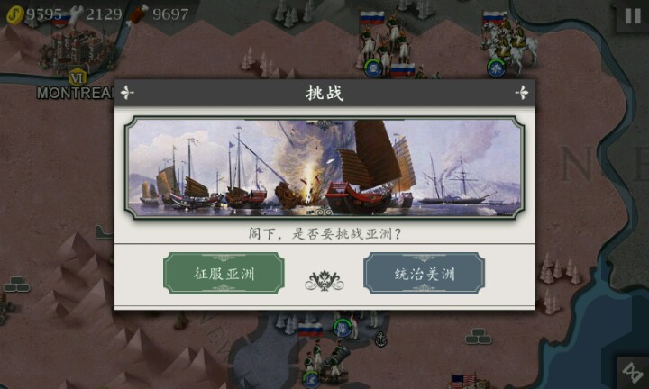The width and height of the screenshot is (649, 389).
Task: Select the Russian infantry squad at top
Action: point(386,43)
